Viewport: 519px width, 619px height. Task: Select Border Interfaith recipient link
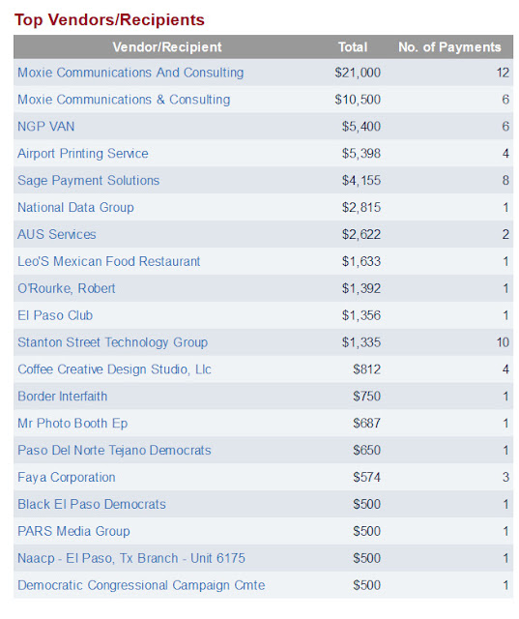[62, 397]
